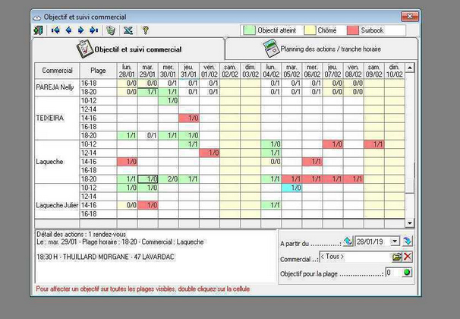Open the folder icon to choose a Commercial
This screenshot has height=319, width=460.
pyautogui.click(x=396, y=257)
